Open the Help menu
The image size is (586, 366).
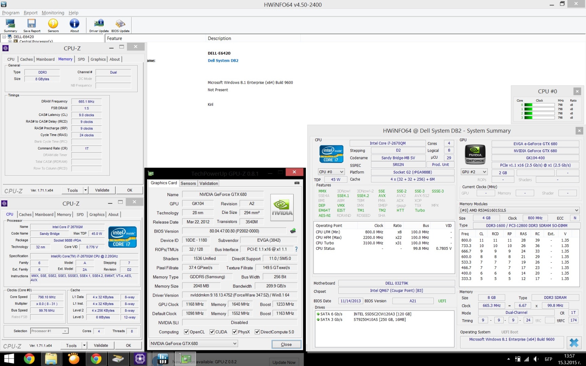coord(73,13)
